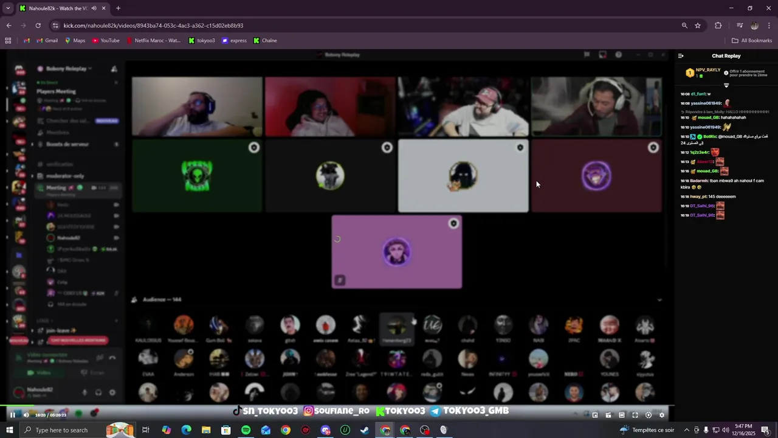
Task: Pause the Kick video playback
Action: point(12,415)
